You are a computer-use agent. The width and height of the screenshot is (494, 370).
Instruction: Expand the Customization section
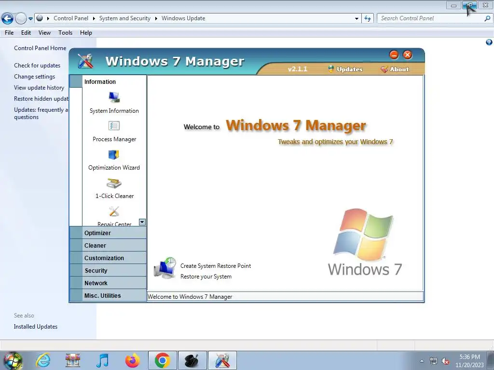pos(108,258)
